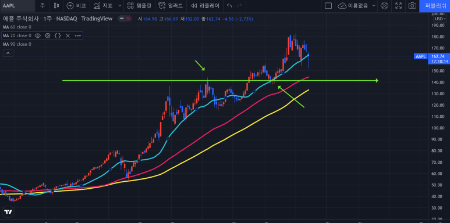Click the 140.00 price axis label
This screenshot has width=450, height=223.
click(x=438, y=82)
